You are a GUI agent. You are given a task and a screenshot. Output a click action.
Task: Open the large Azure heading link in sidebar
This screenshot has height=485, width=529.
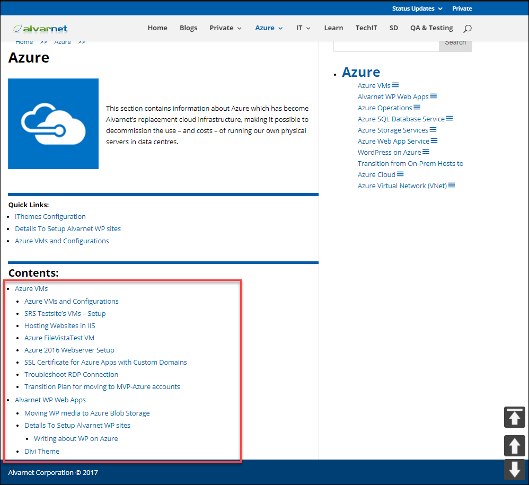point(361,72)
